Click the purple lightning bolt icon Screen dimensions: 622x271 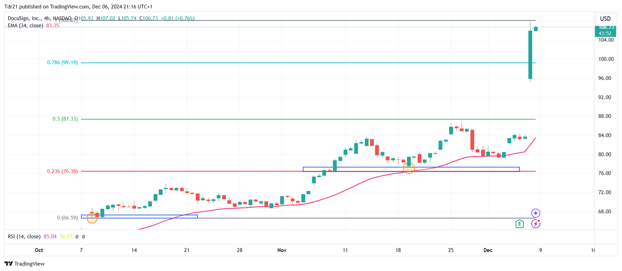(536, 223)
